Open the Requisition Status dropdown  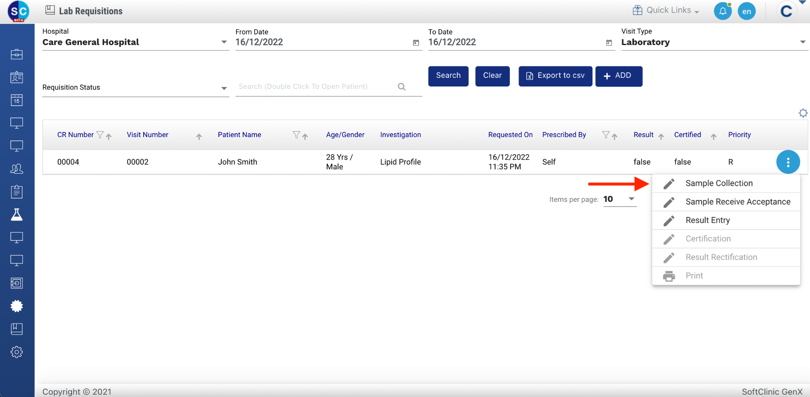224,88
